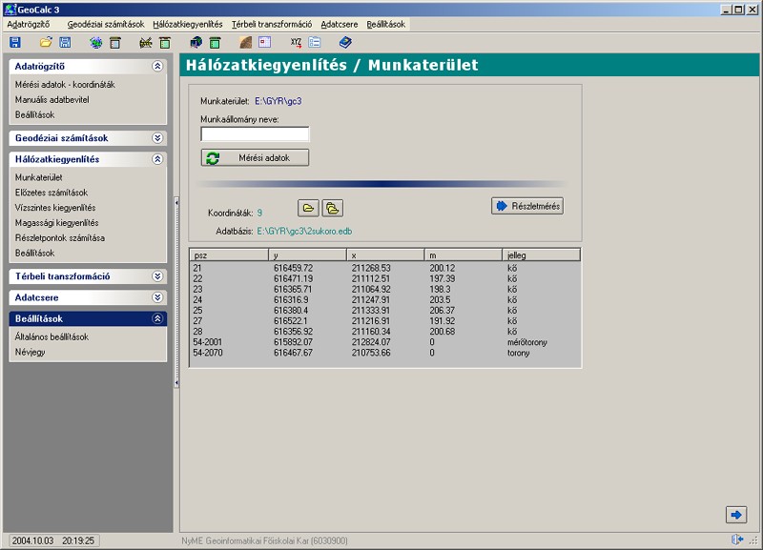Expand the Adatcsere sidebar panel
Screen dimensions: 763x550
[157, 297]
